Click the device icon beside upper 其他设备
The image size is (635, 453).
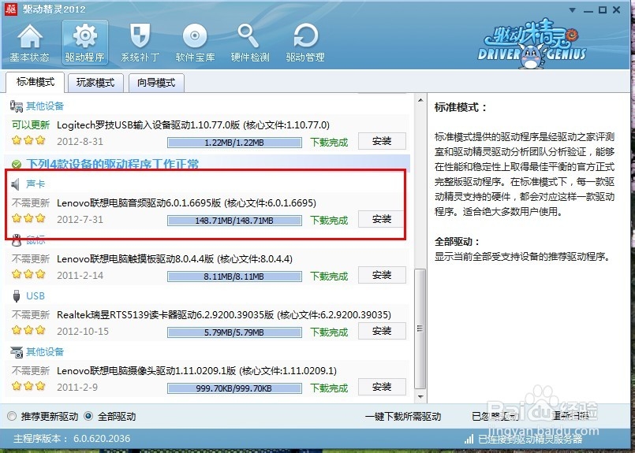pyautogui.click(x=17, y=106)
